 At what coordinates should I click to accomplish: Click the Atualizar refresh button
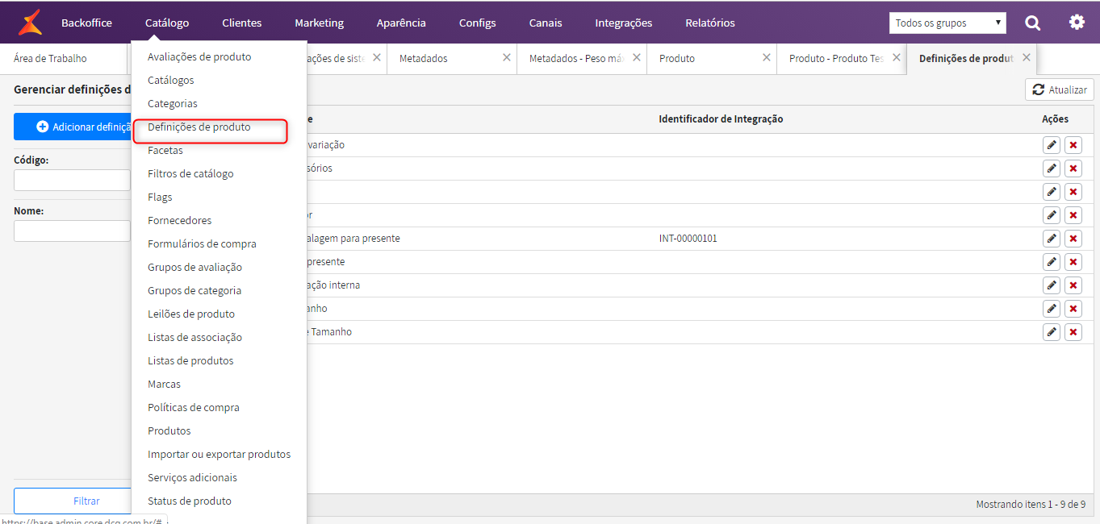pyautogui.click(x=1060, y=90)
